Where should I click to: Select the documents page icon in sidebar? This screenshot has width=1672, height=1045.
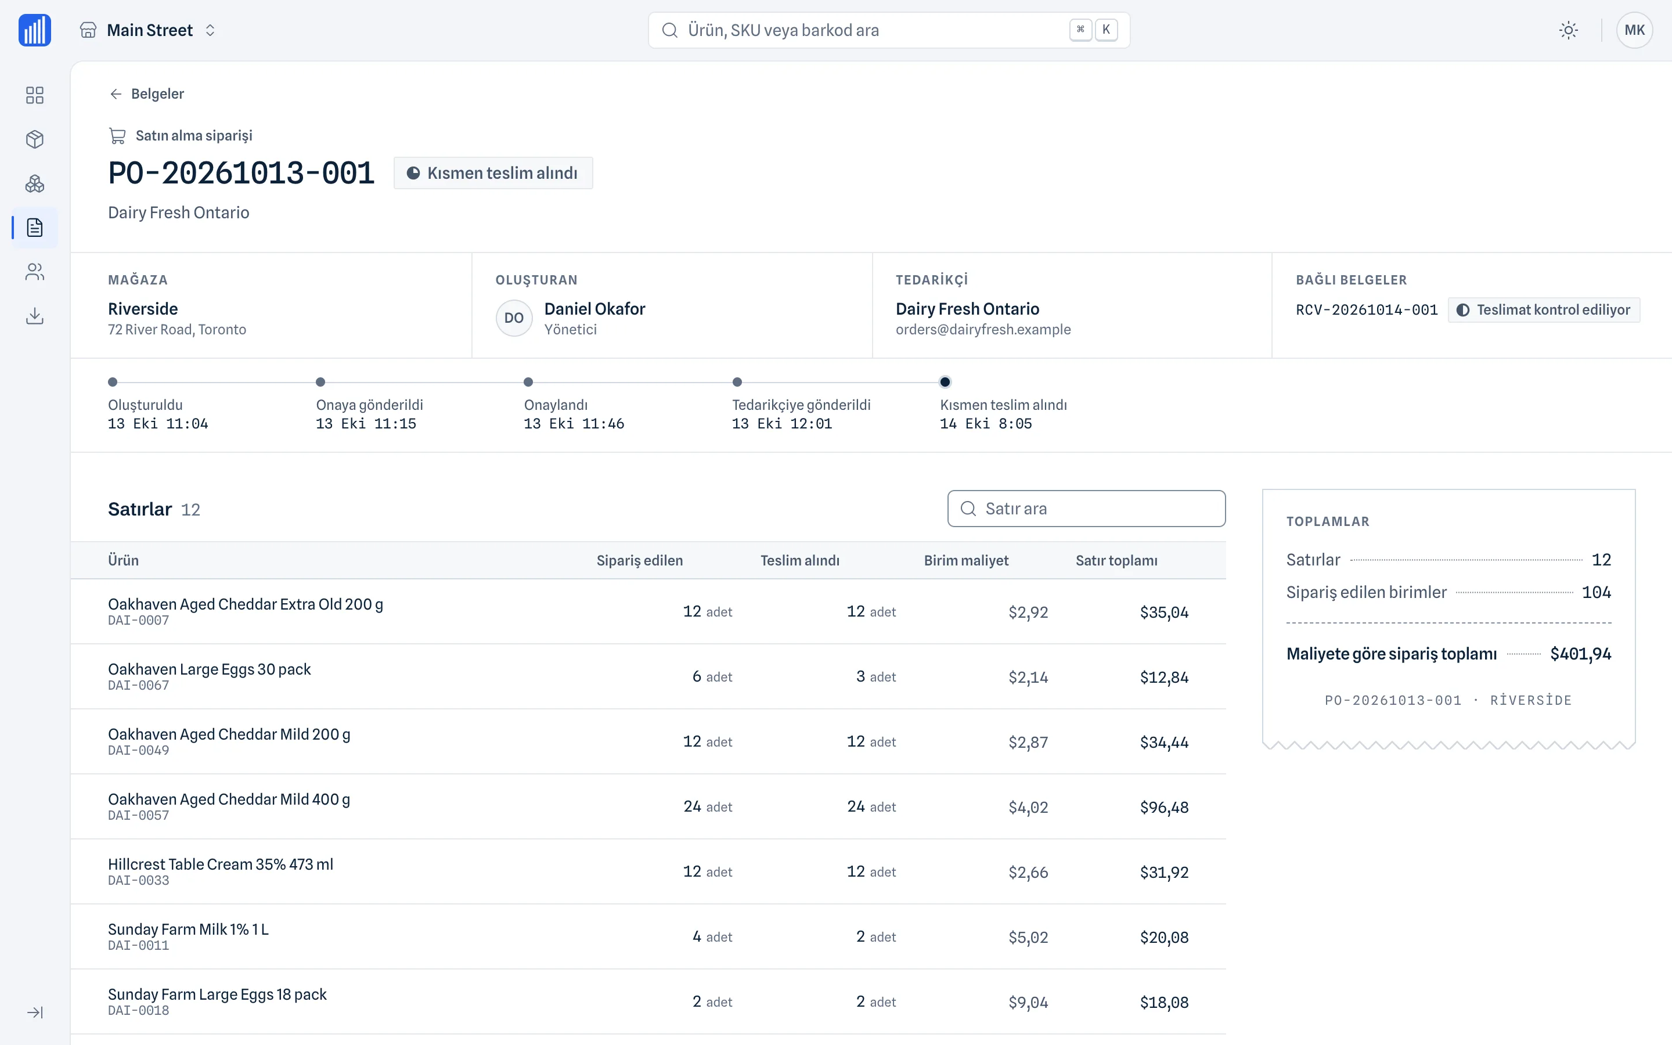[x=35, y=228]
